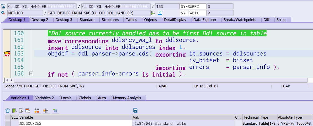Click the SY-SUBRC value field
The width and height of the screenshot is (313, 126).
click(x=220, y=6)
